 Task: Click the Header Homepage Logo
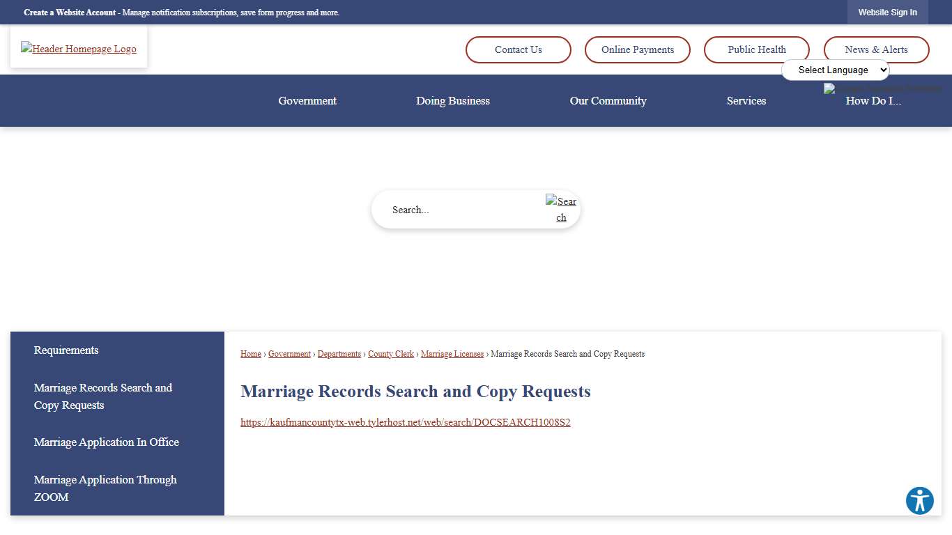78,48
